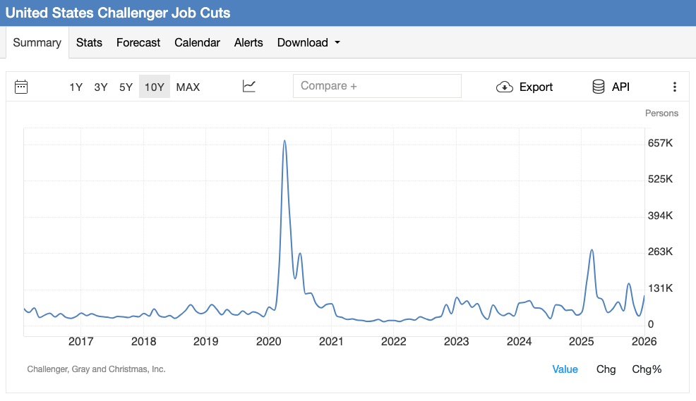Screen dimensions: 696x401
Task: Click the 2017 x-axis label
Action: [80, 342]
